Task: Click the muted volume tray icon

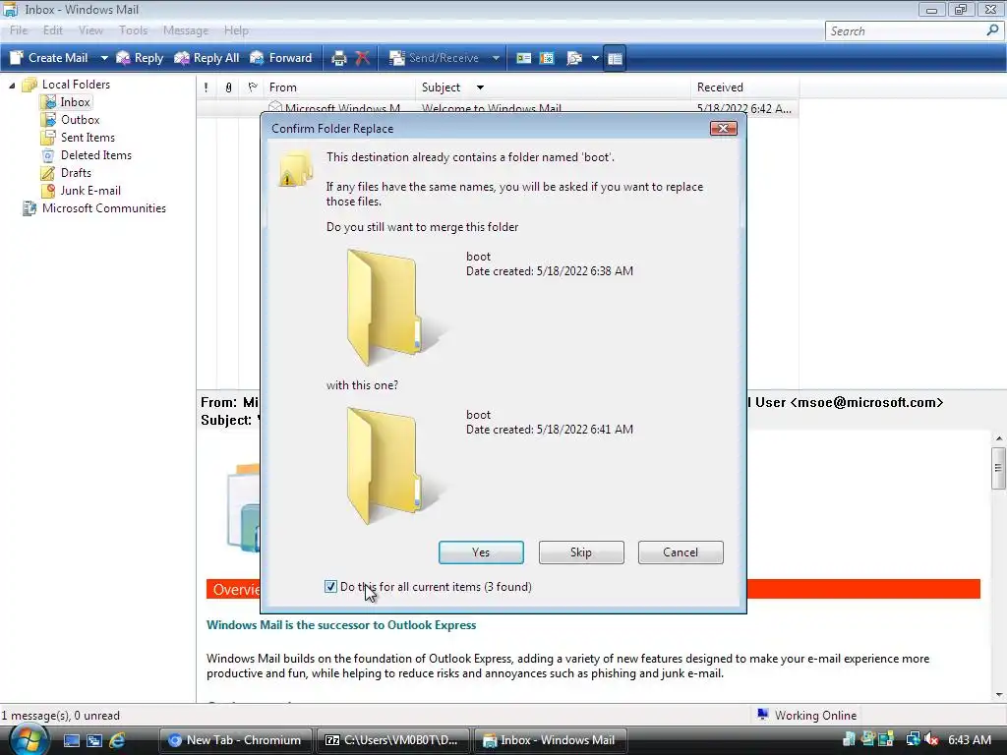Action: pyautogui.click(x=932, y=740)
